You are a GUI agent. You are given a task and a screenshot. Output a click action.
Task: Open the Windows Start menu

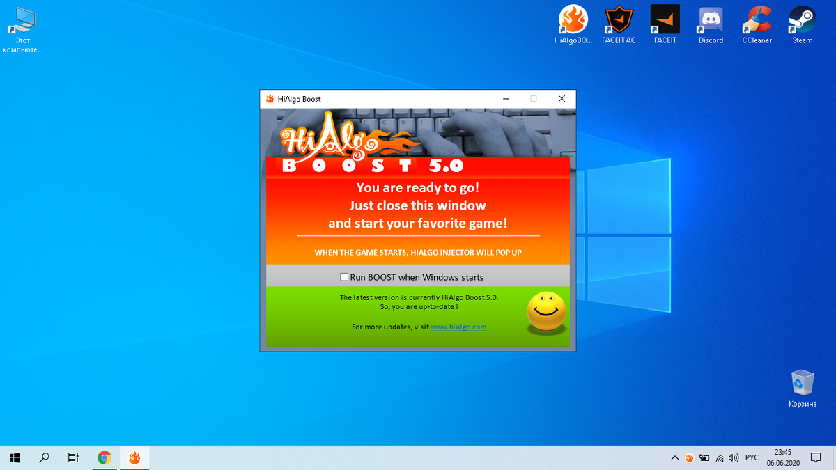point(15,457)
